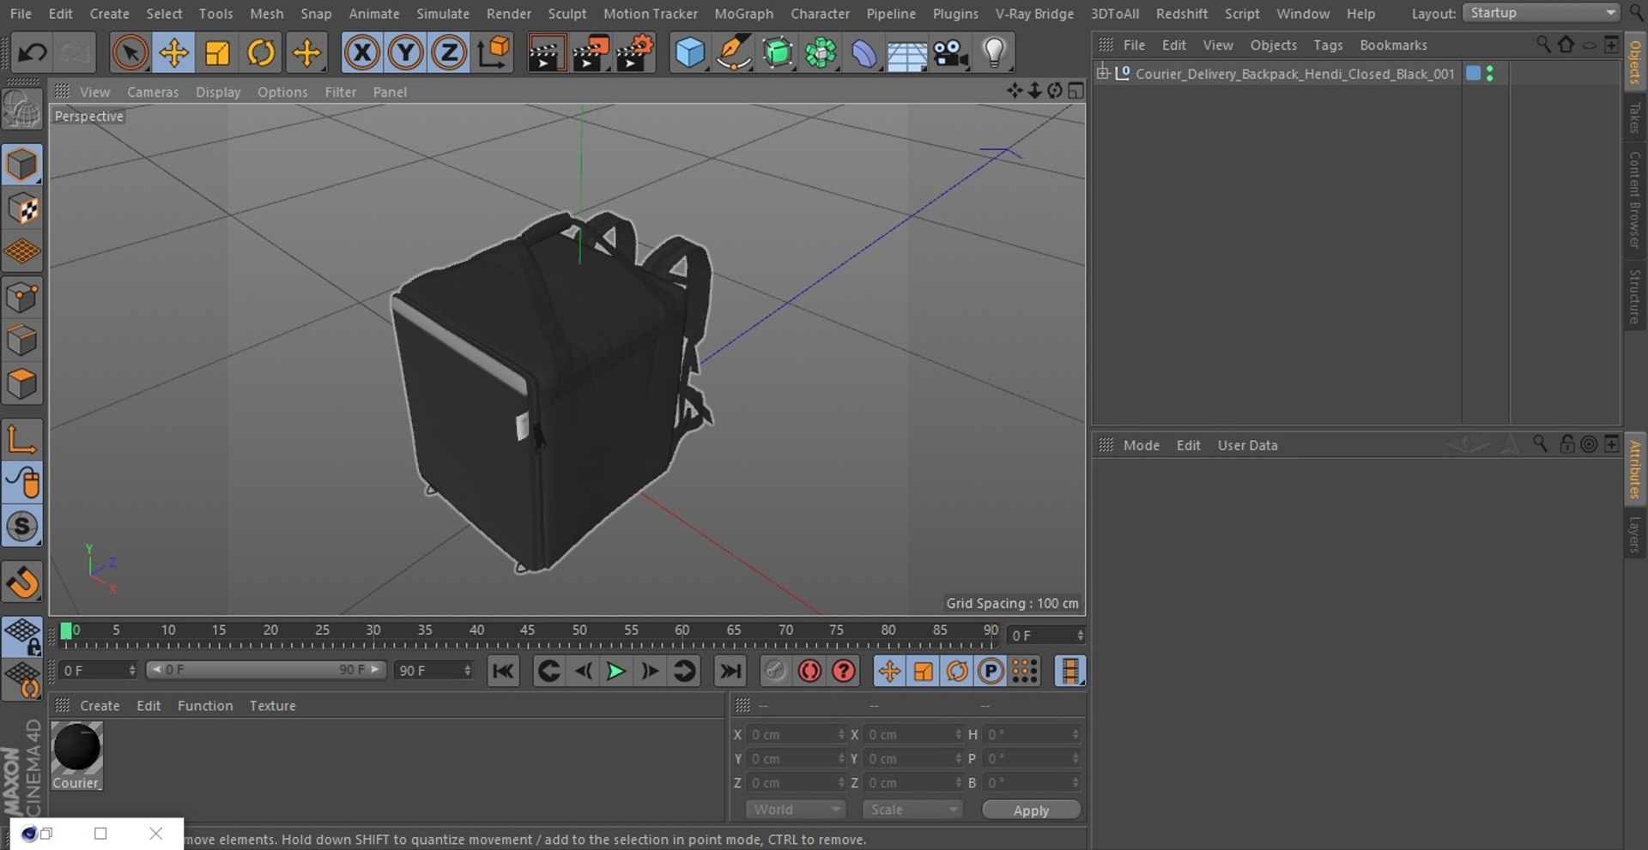Select the Courier material thumbnail
The width and height of the screenshot is (1648, 850).
coord(76,748)
